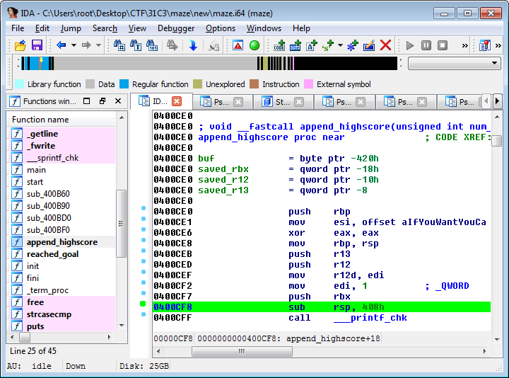The height and width of the screenshot is (378, 509).
Task: Click the ___printf_chk call target
Action: (x=370, y=318)
